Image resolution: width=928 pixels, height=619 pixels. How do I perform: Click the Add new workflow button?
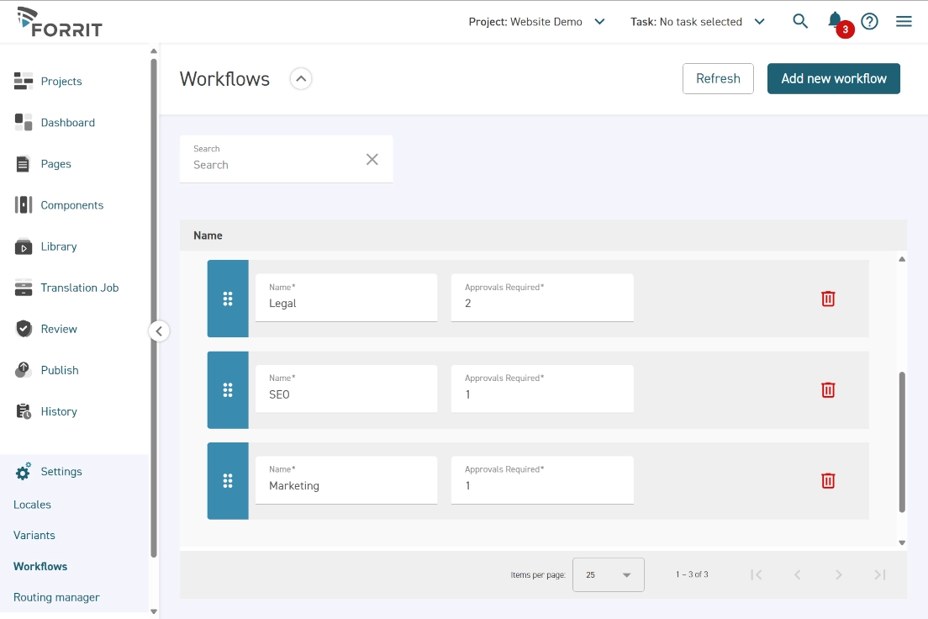(833, 78)
